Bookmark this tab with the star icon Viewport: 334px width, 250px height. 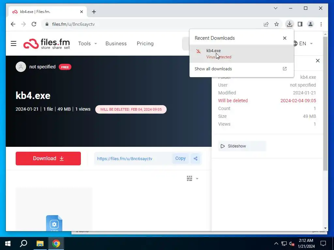point(277,24)
